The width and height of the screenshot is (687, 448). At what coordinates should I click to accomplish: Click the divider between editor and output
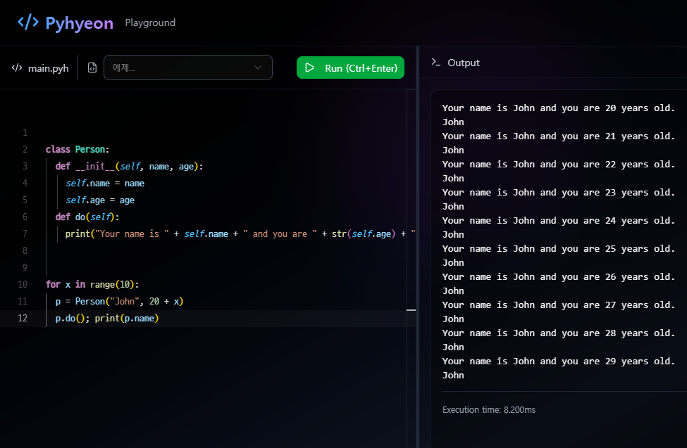pos(419,246)
